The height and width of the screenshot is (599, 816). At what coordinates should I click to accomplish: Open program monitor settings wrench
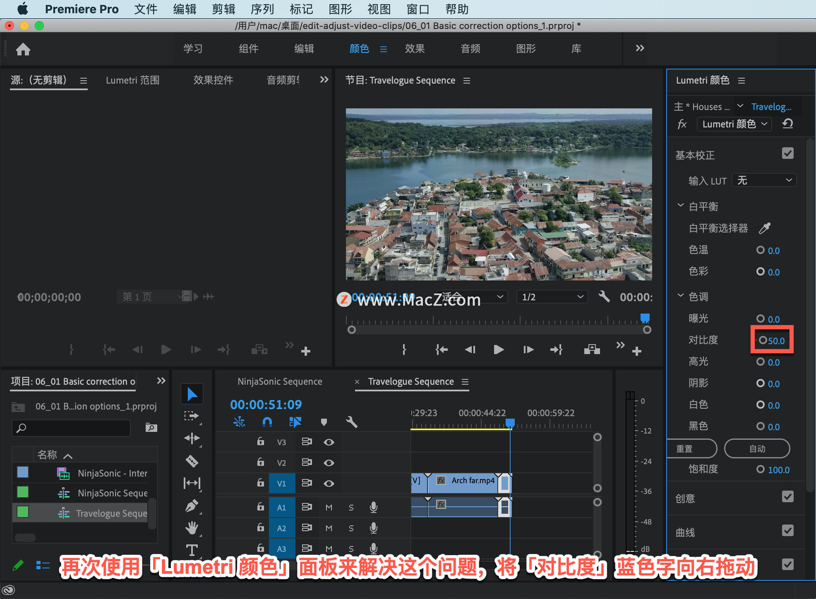click(x=603, y=297)
